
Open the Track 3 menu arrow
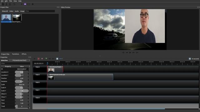tap(34, 75)
